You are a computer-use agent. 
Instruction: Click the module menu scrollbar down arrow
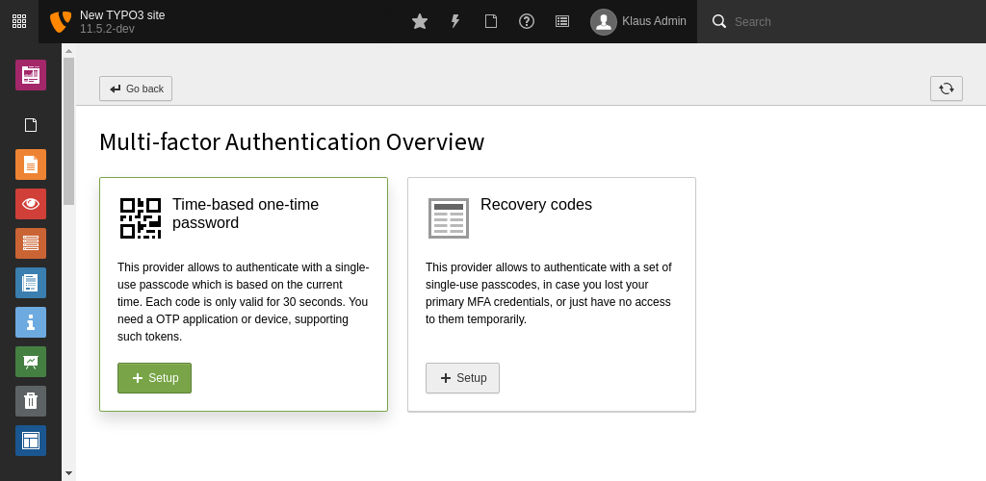(68, 473)
